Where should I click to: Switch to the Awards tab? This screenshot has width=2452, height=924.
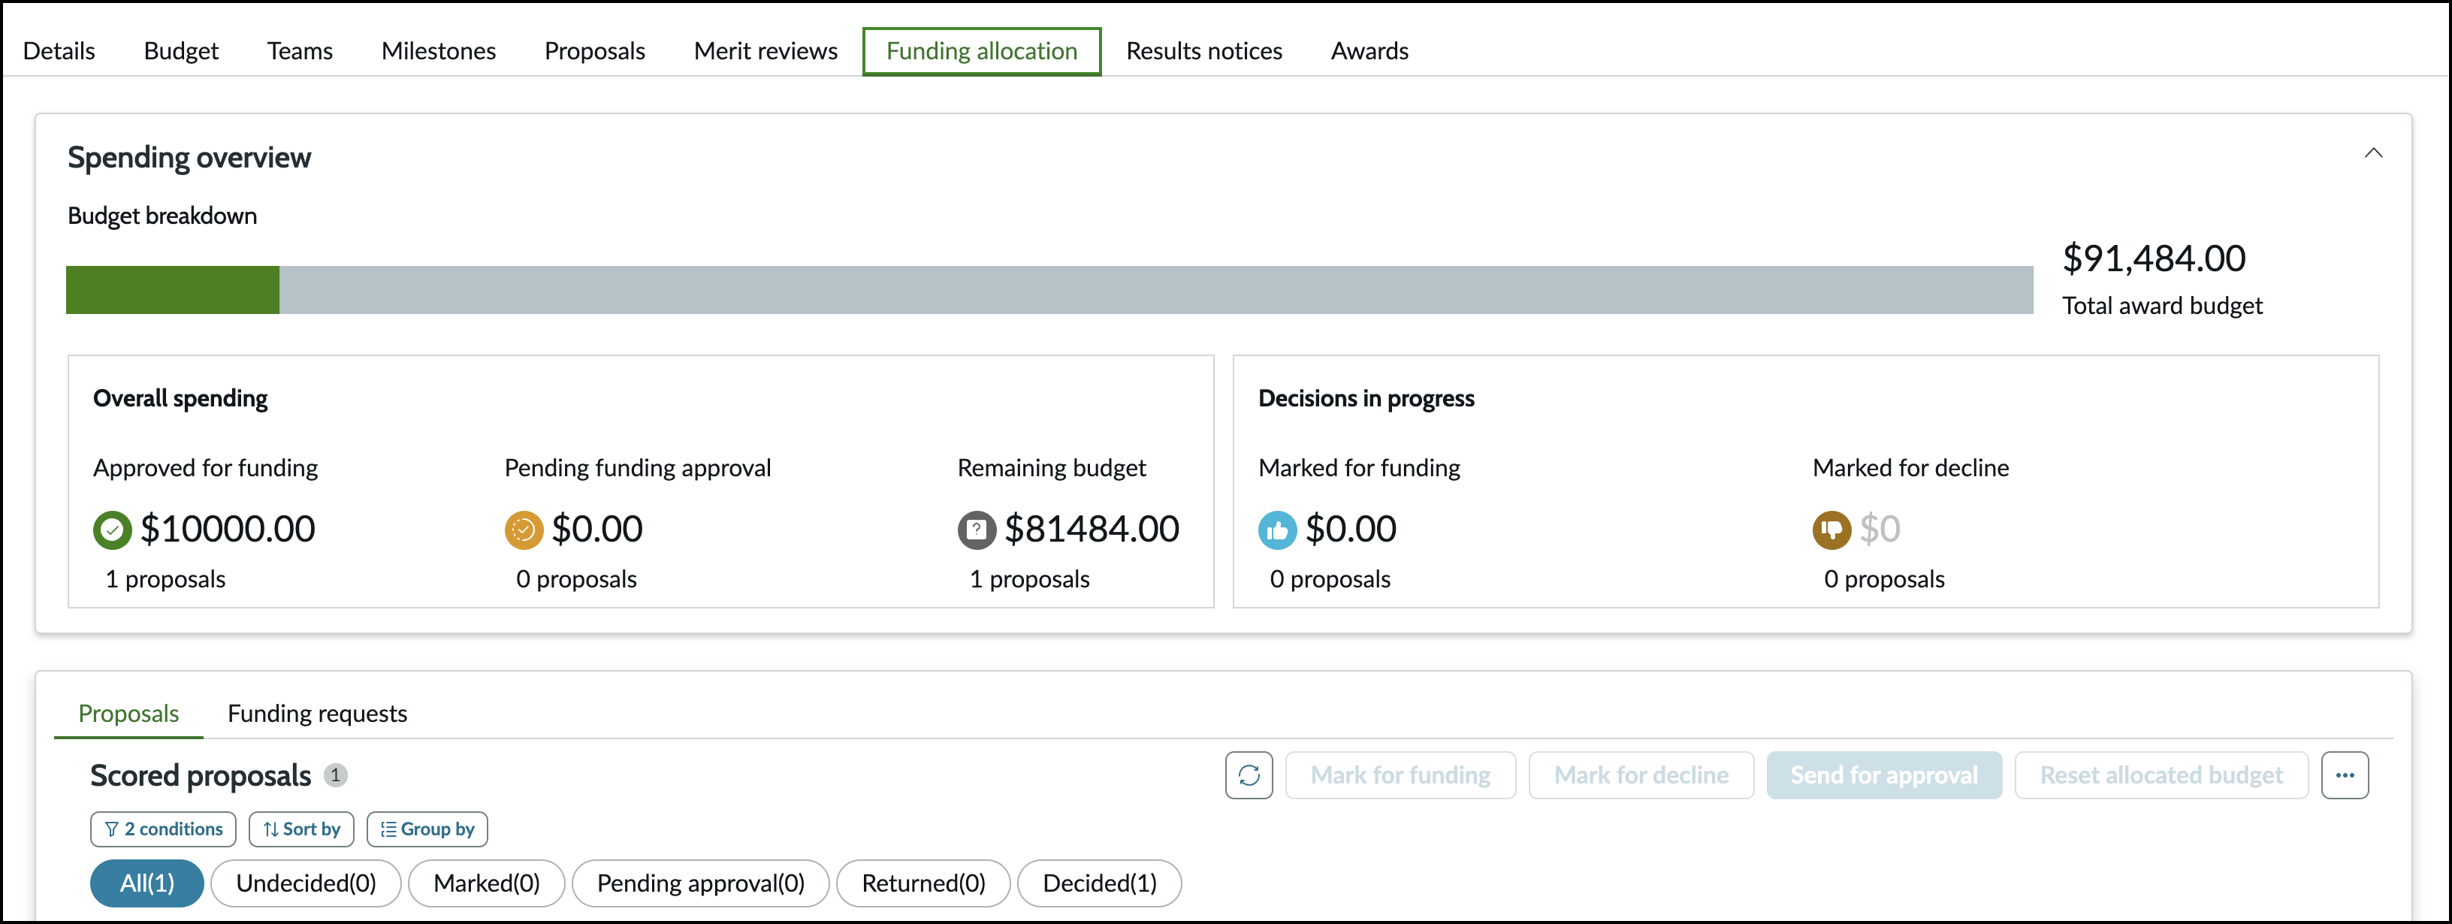coord(1369,51)
